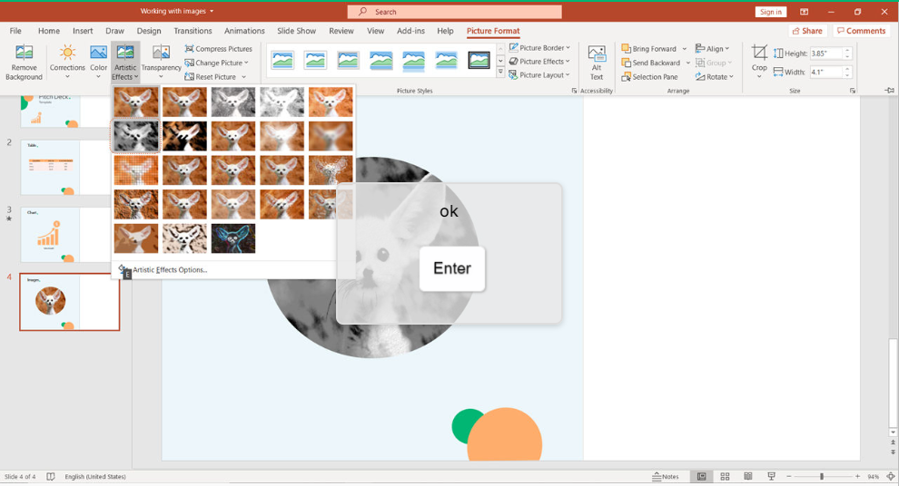Open the Picture Effects dropdown

coord(539,62)
